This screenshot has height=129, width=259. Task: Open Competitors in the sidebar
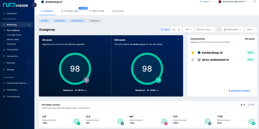tap(12, 56)
